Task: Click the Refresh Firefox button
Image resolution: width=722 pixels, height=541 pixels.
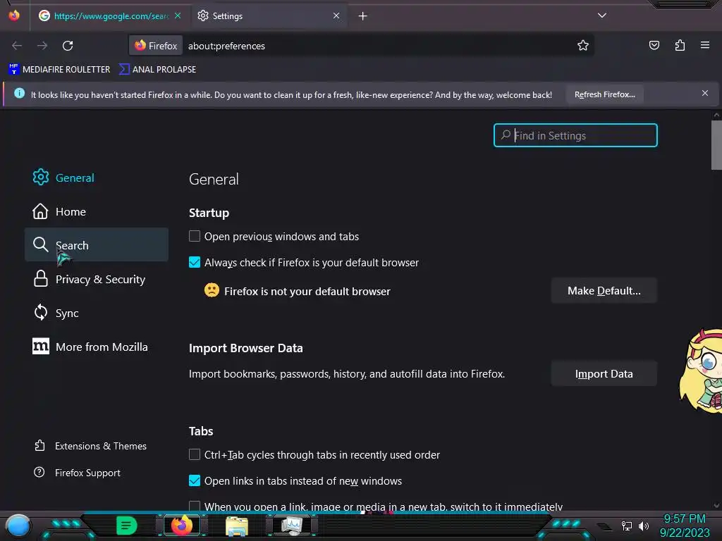Action: (604, 94)
